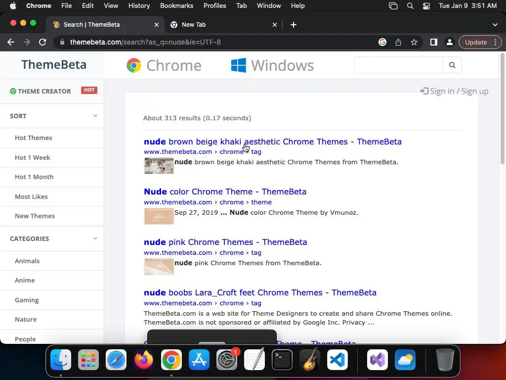Viewport: 506px width, 380px height.
Task: Toggle the Chrome side panel icon
Action: pyautogui.click(x=434, y=43)
